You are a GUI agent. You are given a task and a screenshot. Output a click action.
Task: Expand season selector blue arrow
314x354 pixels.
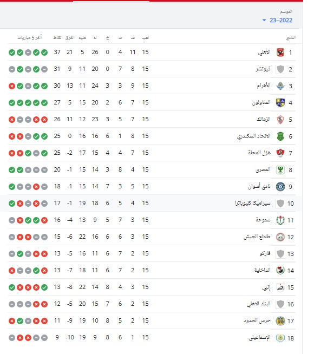[264, 21]
